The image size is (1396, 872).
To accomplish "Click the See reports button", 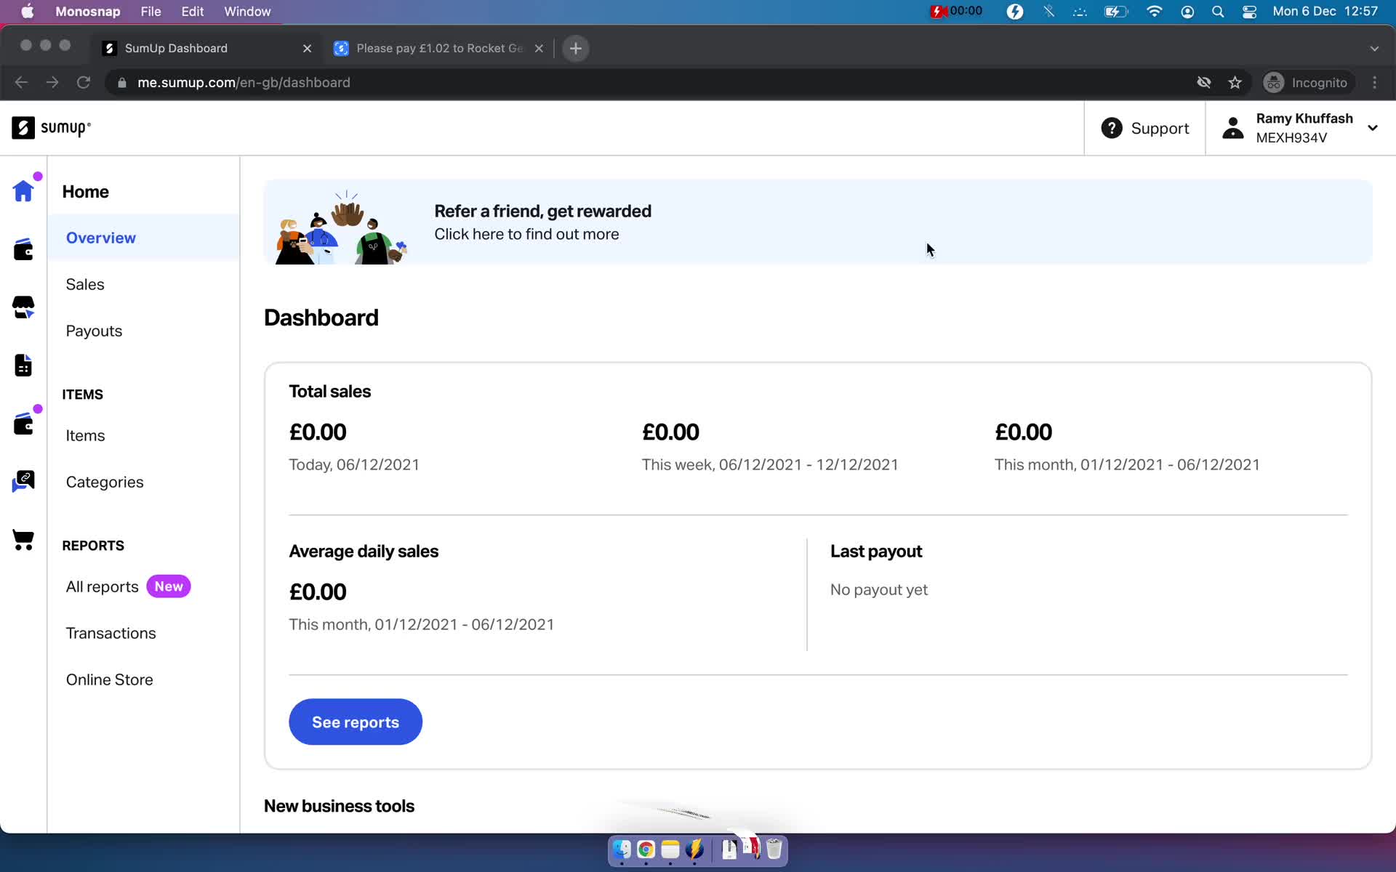I will tap(356, 722).
